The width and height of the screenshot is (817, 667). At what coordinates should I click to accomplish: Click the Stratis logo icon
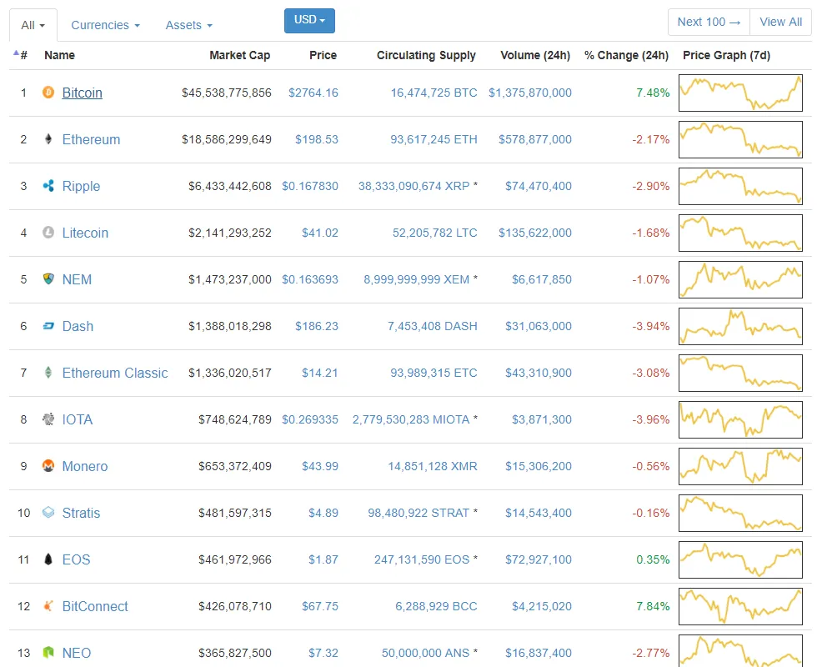point(48,513)
